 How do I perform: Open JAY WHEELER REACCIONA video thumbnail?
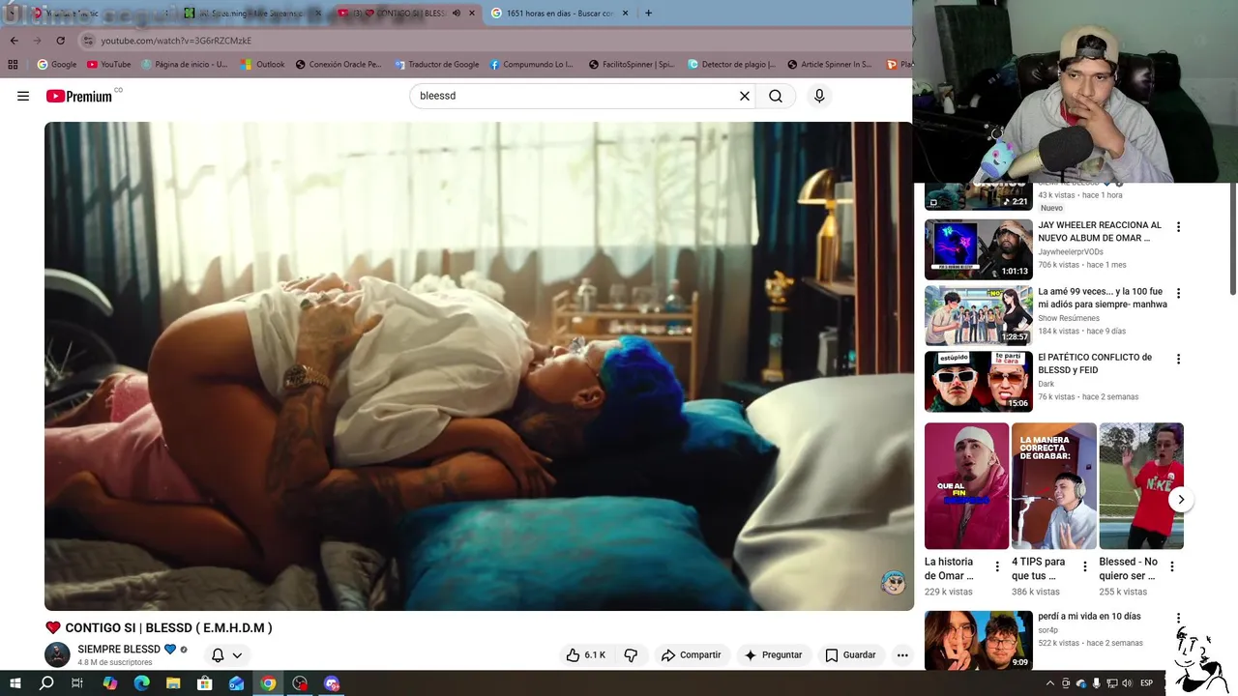pyautogui.click(x=978, y=249)
